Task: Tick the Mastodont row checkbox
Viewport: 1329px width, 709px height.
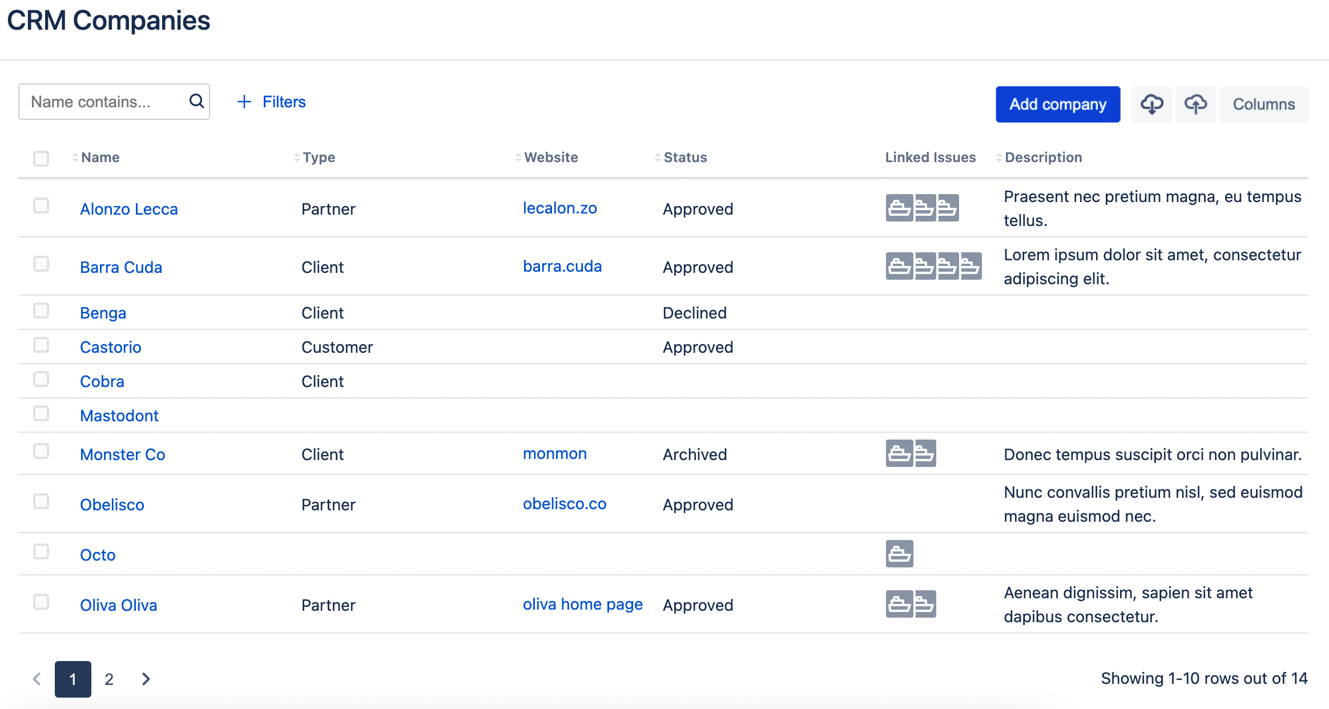Action: (x=41, y=414)
